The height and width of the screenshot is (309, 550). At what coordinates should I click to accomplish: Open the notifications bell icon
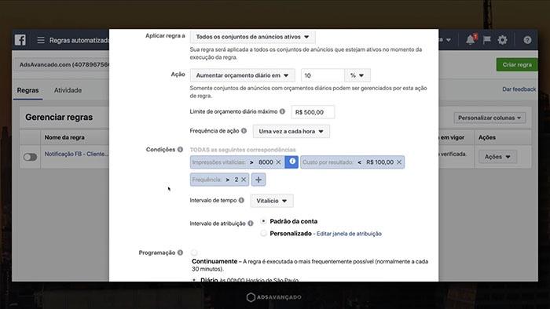pos(470,40)
